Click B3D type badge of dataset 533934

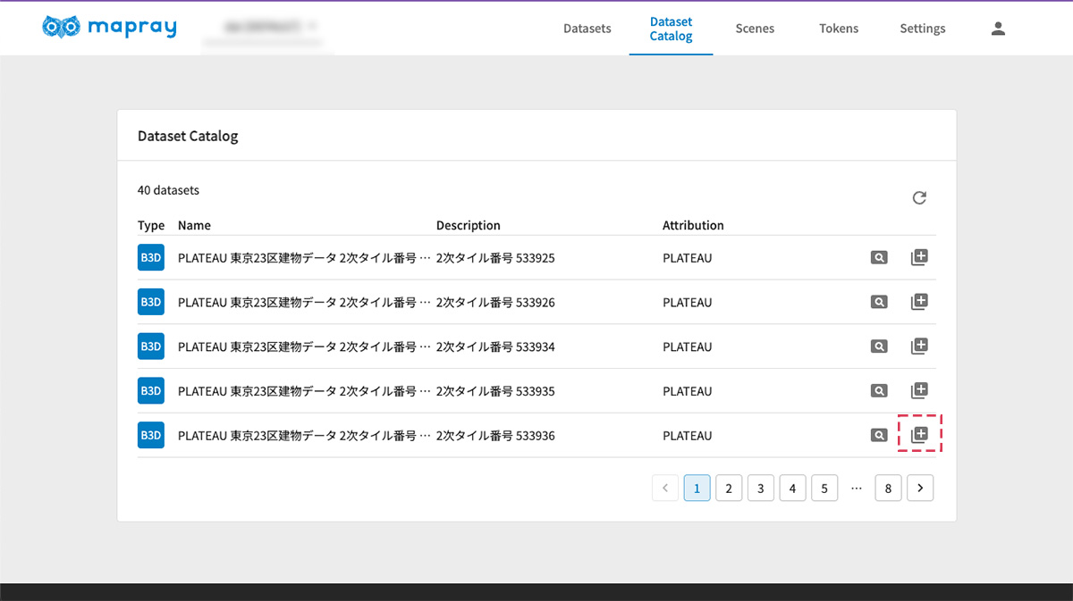tap(150, 346)
